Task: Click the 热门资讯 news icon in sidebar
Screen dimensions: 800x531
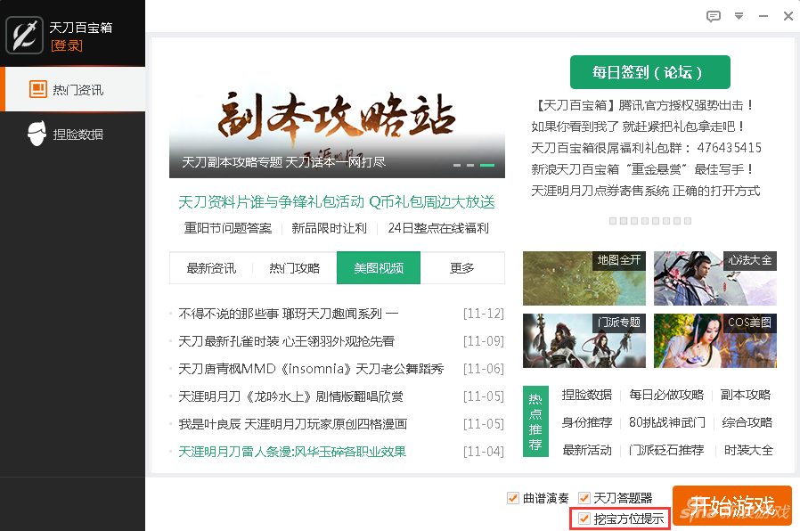Action: pyautogui.click(x=38, y=89)
